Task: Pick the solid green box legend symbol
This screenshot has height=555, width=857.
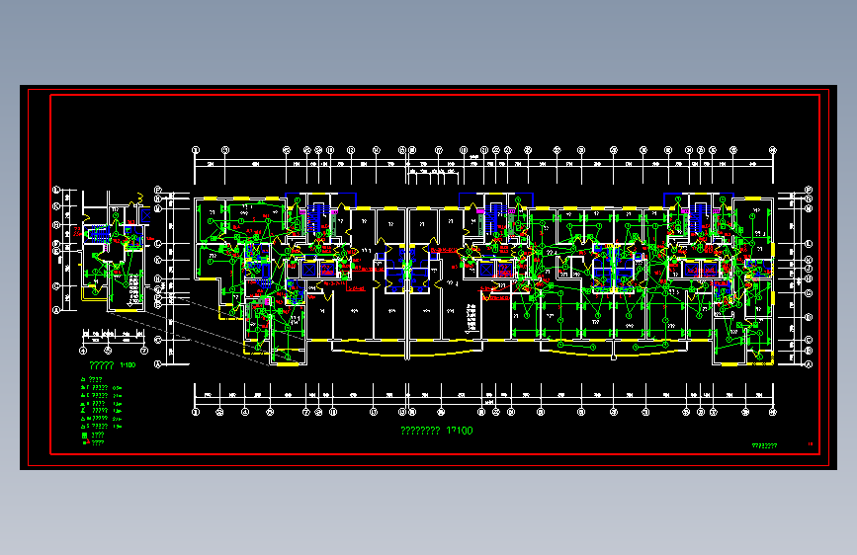Action: pos(85,436)
